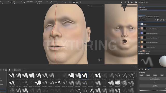Viewport: 166px width, 93px height.
Task: Switch shelf to grid view icon
Action: point(134,73)
